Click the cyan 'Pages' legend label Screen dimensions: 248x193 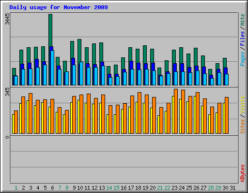pyautogui.click(x=242, y=59)
